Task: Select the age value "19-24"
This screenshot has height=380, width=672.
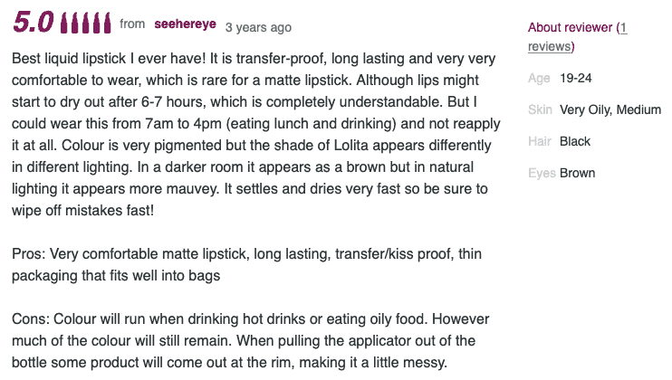Action: tap(576, 79)
